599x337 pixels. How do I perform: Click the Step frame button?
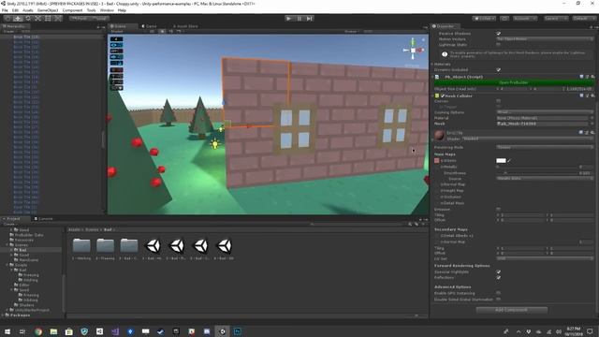(310, 19)
